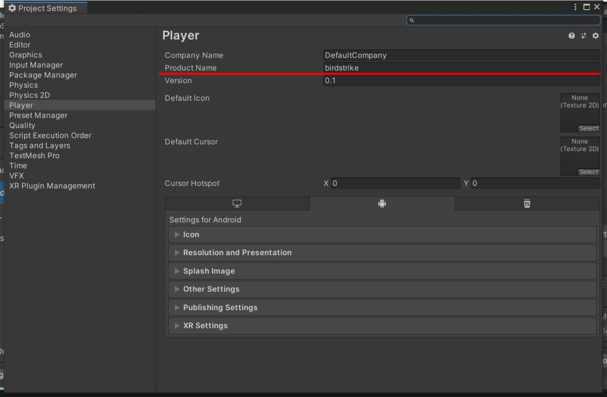607x397 pixels.
Task: Expand the Publishing Settings section
Action: coord(382,308)
